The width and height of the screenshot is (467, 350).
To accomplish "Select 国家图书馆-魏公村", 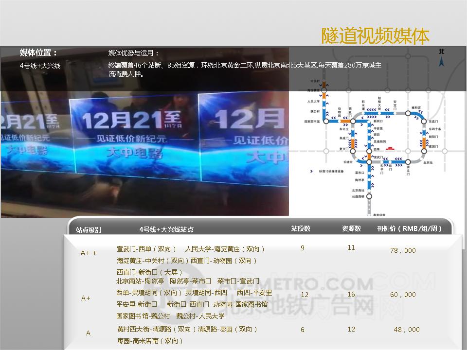I will 143,316.
